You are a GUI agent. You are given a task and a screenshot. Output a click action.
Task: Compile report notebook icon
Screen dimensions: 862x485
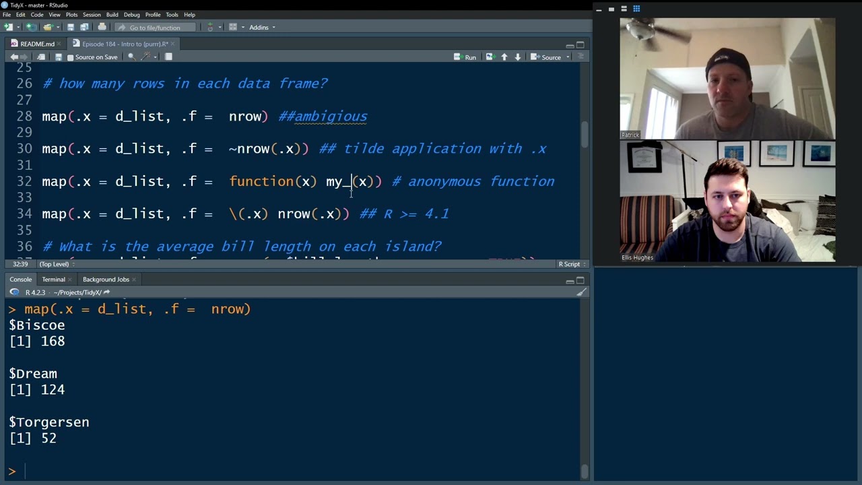click(168, 57)
